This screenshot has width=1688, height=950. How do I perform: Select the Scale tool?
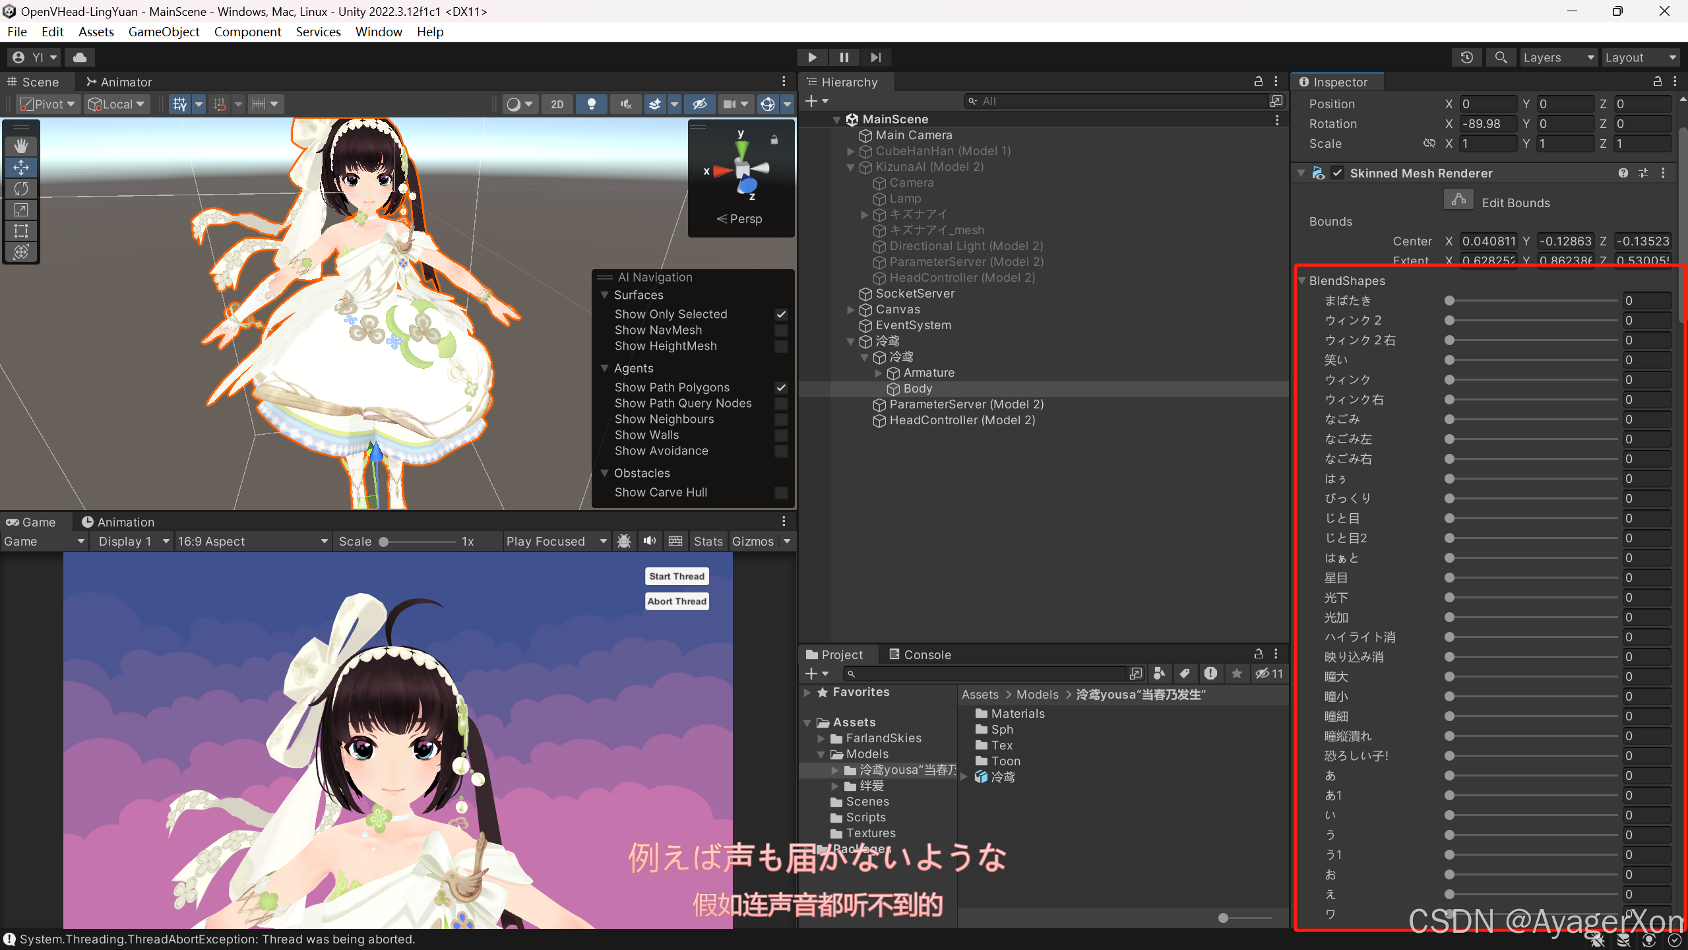tap(21, 210)
